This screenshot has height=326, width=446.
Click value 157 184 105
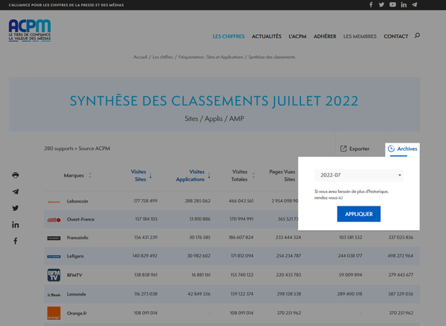click(146, 219)
